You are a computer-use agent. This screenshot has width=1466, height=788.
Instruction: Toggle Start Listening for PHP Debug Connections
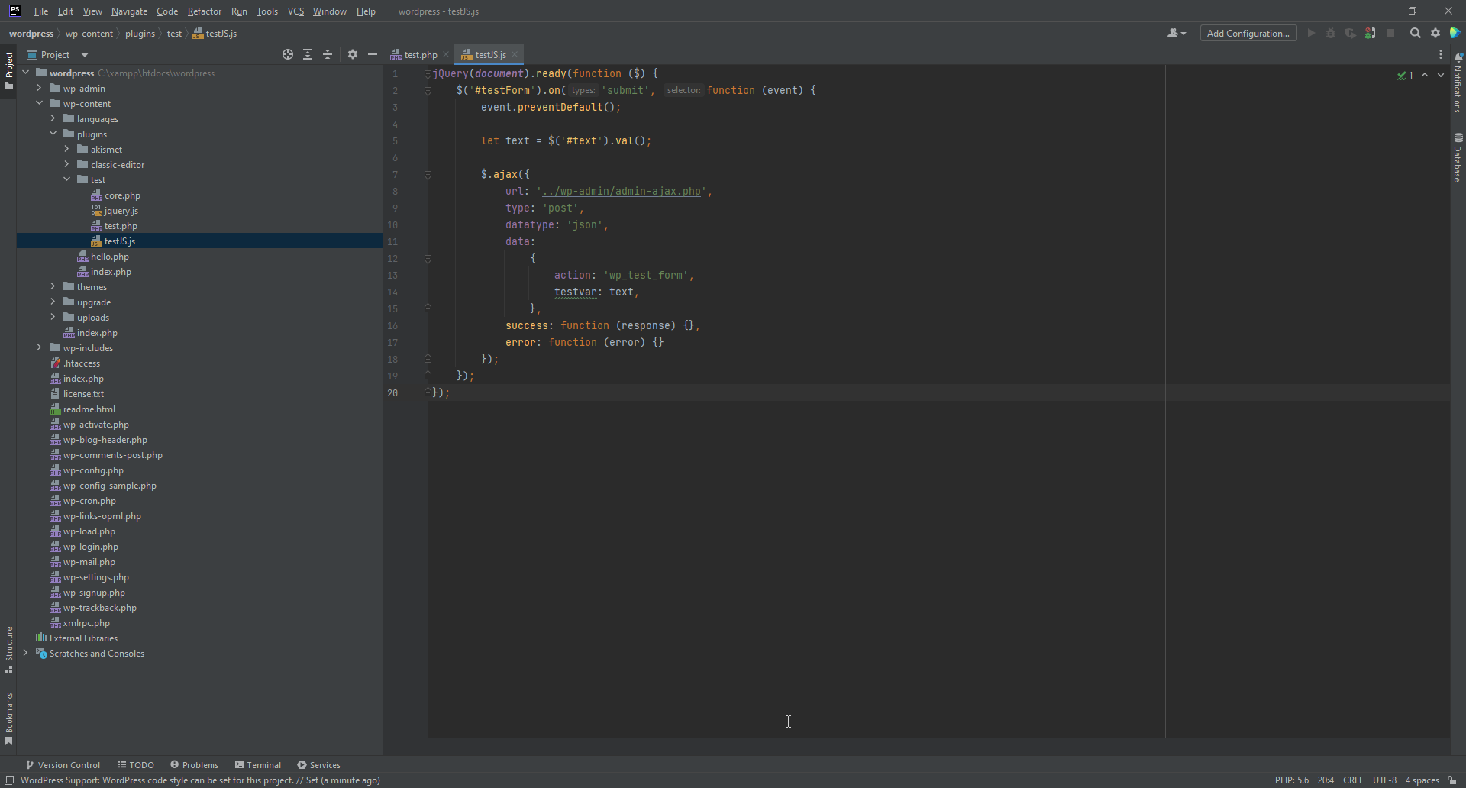pos(1371,33)
